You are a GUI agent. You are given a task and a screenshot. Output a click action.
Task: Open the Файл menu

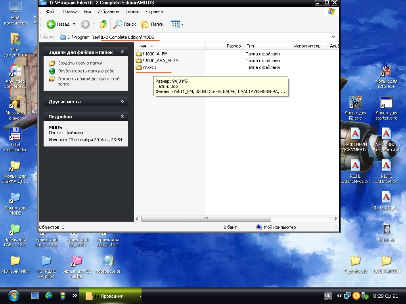pyautogui.click(x=51, y=11)
